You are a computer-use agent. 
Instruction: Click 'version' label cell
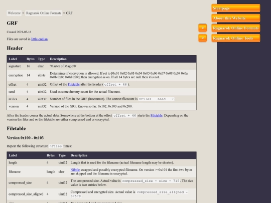tap(14, 106)
